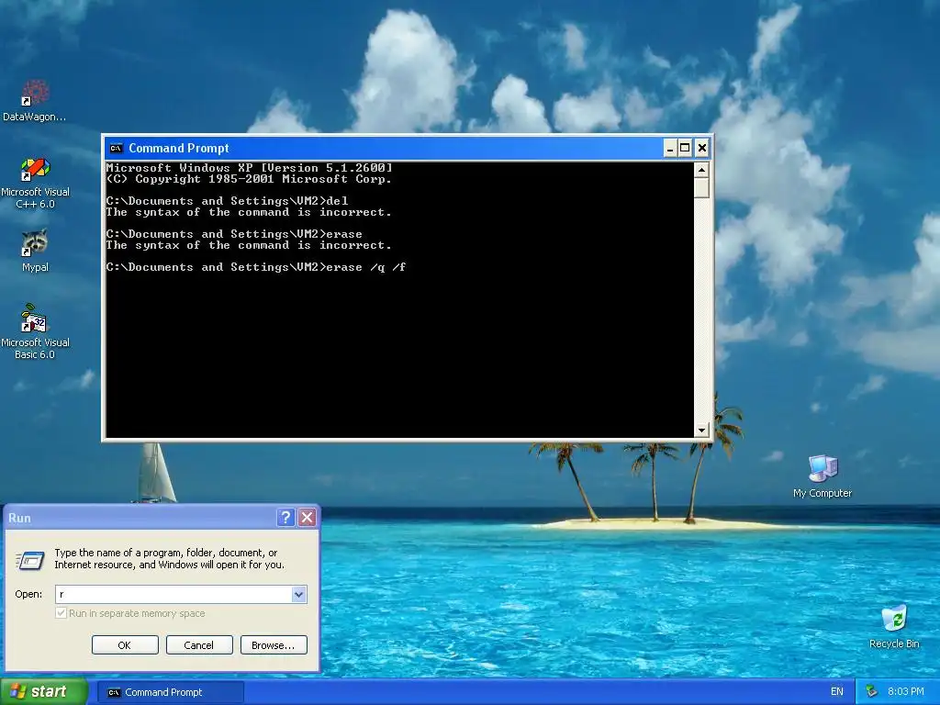Focus the Open text field in Run
Viewport: 940px width, 705px height.
[173, 594]
